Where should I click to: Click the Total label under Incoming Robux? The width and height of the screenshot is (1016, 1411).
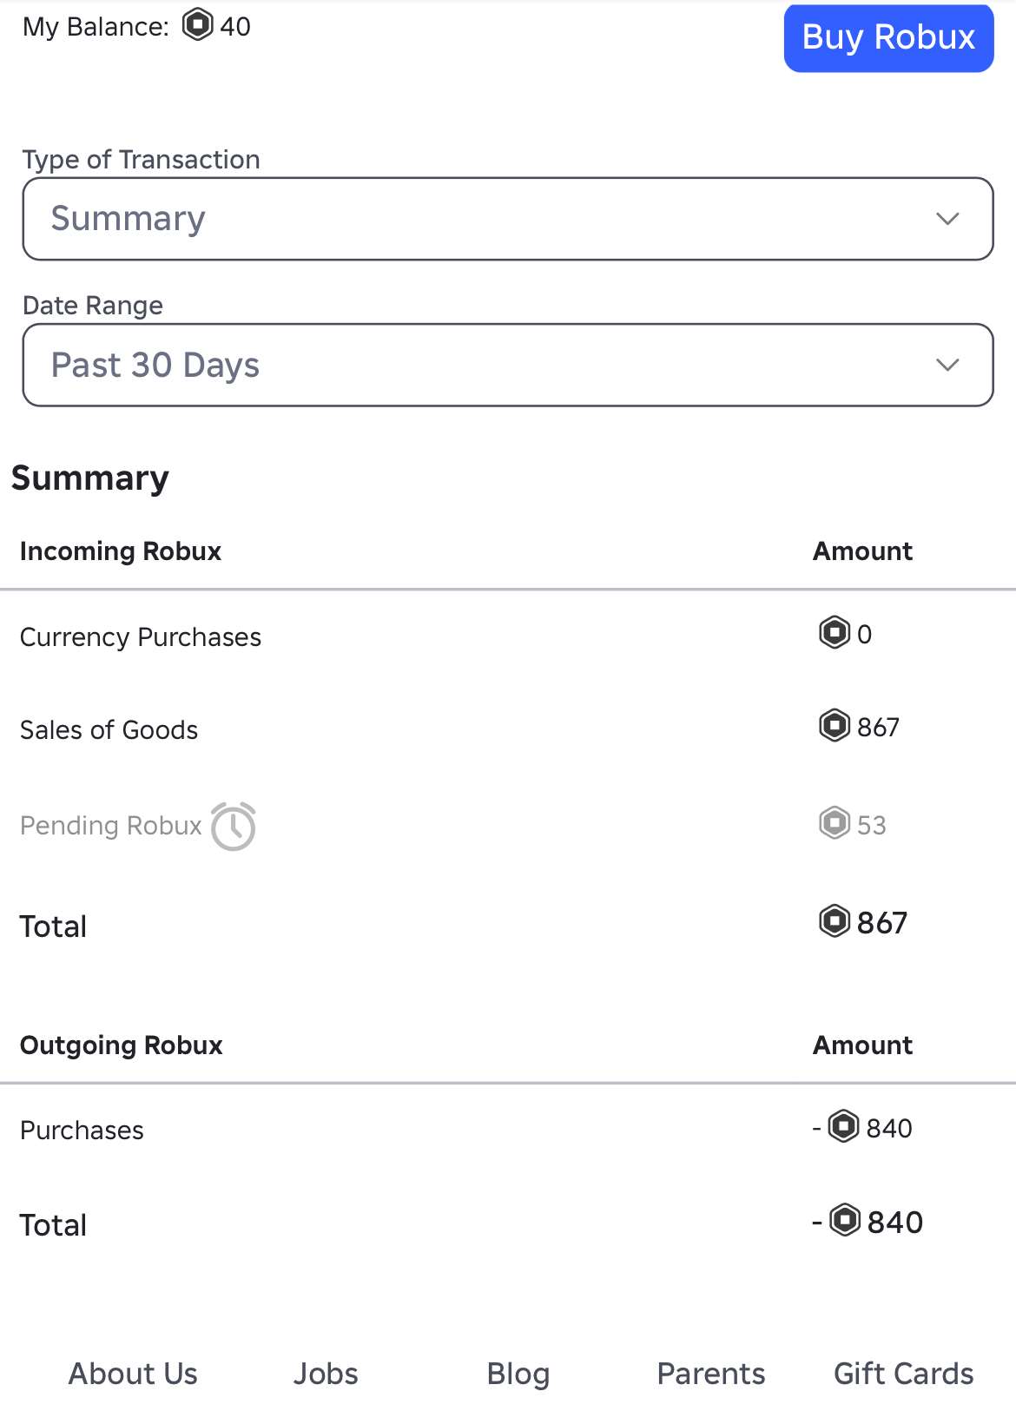coord(53,926)
